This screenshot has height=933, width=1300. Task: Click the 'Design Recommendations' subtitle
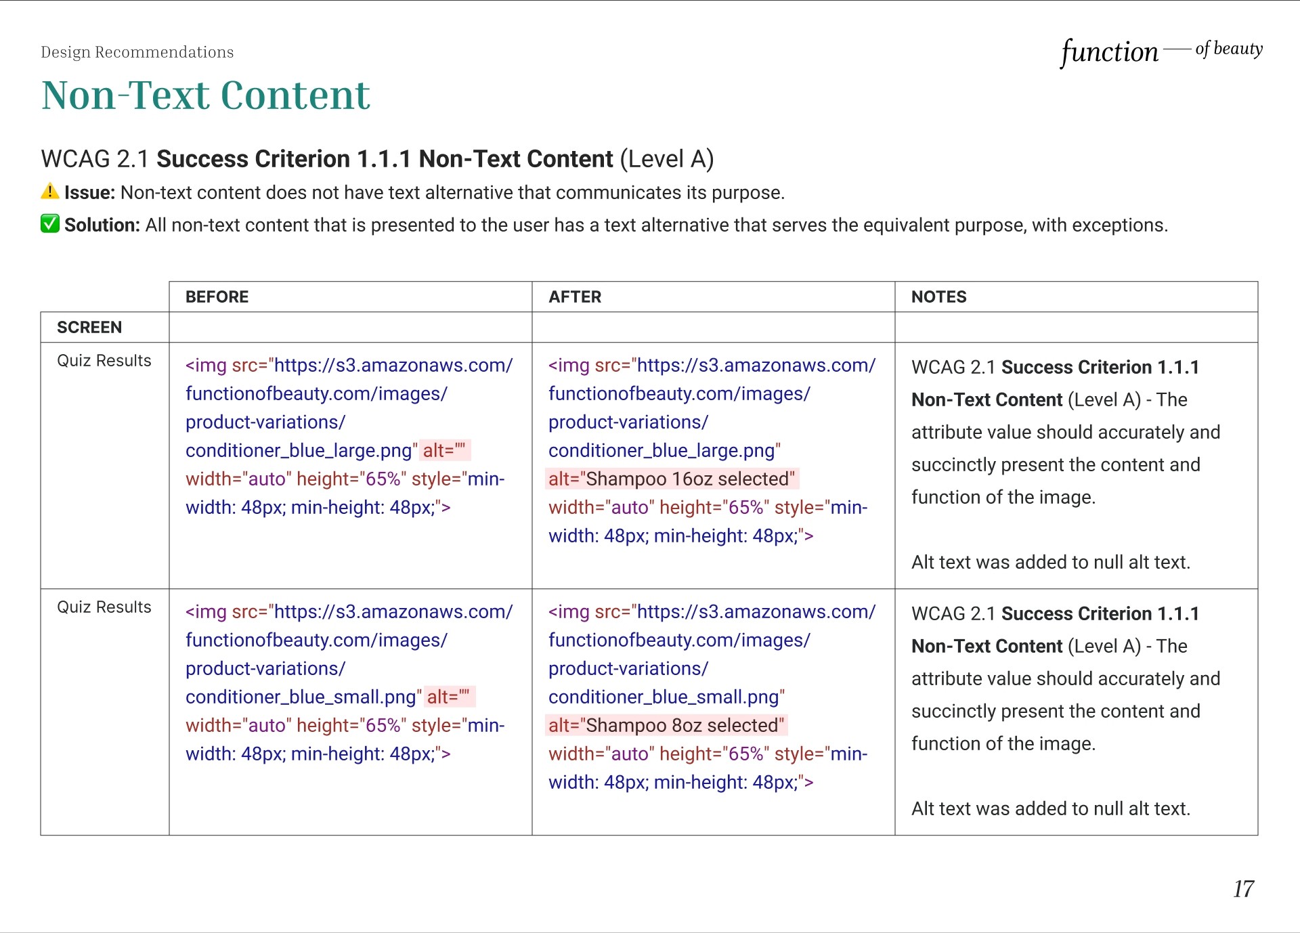click(x=137, y=52)
